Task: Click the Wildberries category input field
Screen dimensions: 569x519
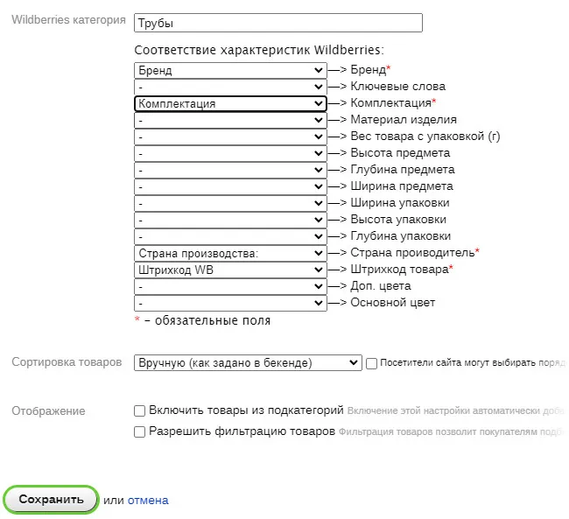Action: click(278, 23)
